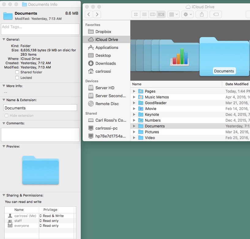Viewport: 250px width, 239px height.
Task: Click the folder preview image in Info window
Action: click(x=40, y=170)
